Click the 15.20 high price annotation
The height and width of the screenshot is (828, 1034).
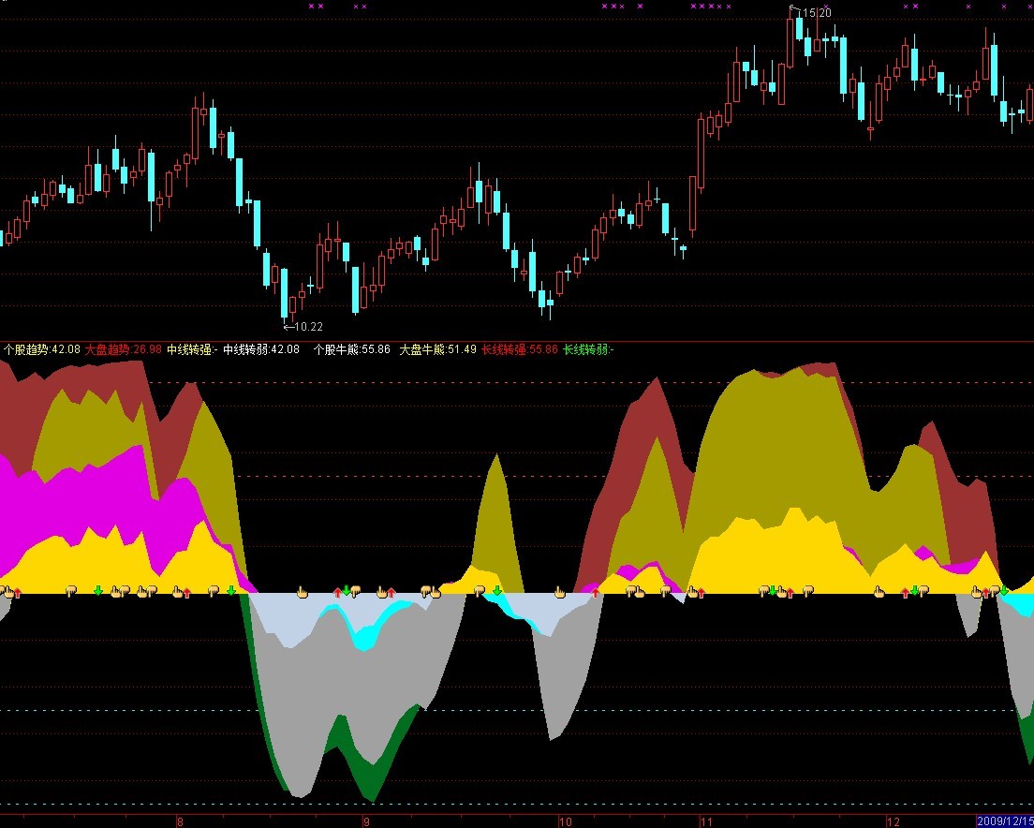(x=817, y=12)
